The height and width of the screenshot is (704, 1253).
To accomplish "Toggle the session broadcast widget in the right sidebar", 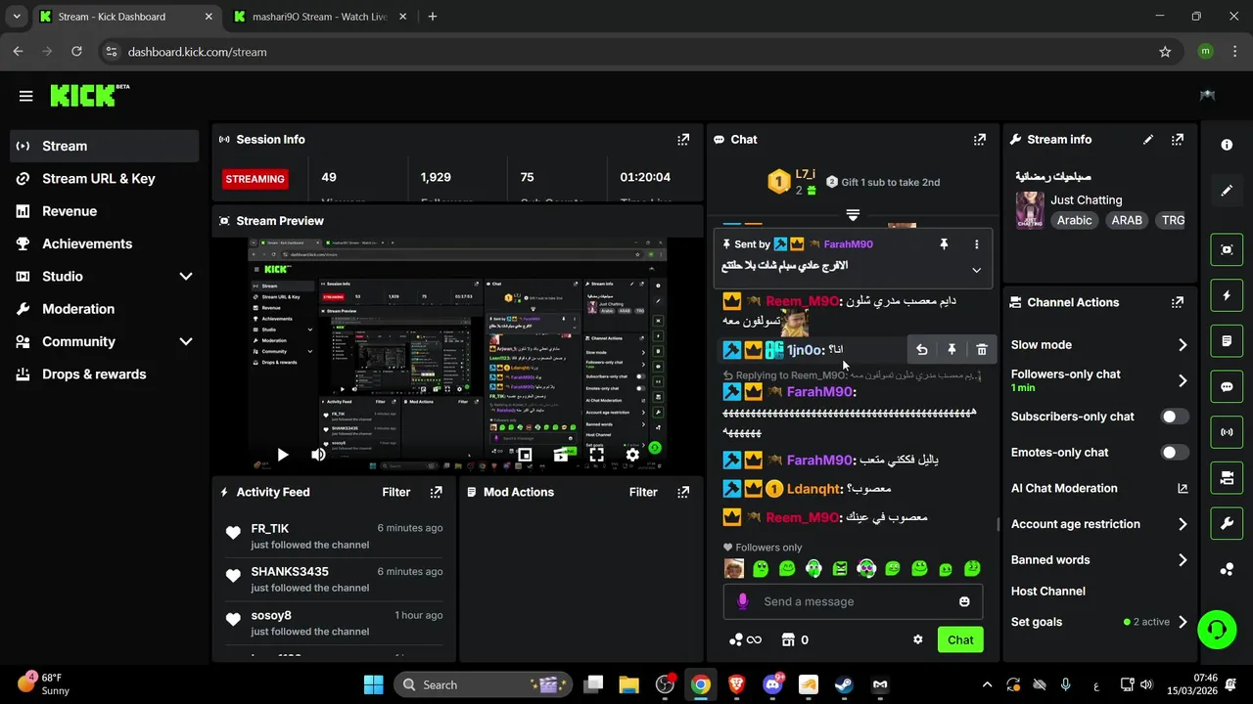I will coord(1227,432).
